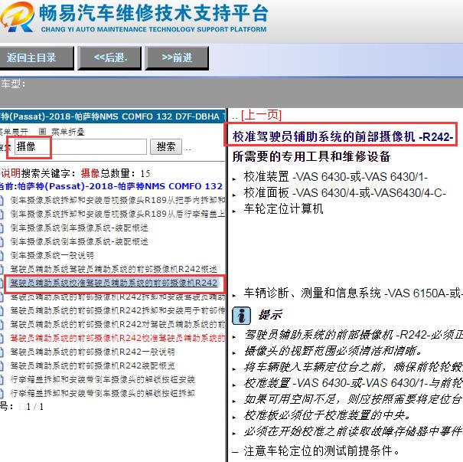This screenshot has height=462, width=463.
Task: Open the [上一页] previous page link
Action: click(261, 115)
